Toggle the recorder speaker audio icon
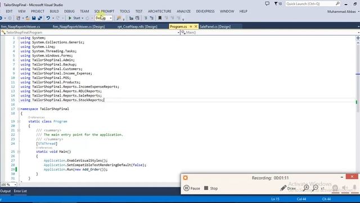Image resolution: width=360 pixels, height=203 pixels. tap(345, 188)
